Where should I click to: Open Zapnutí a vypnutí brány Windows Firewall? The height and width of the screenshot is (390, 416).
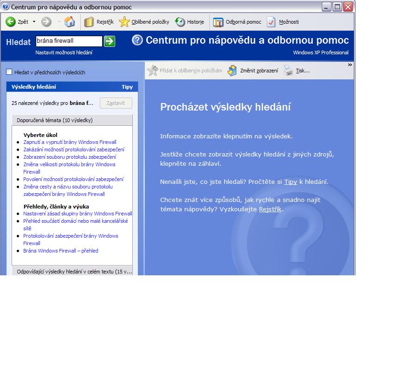(x=70, y=142)
